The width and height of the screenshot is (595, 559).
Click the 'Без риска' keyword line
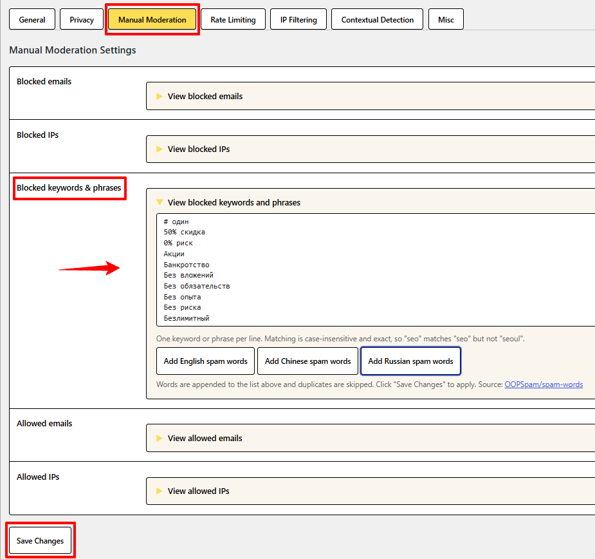coord(182,307)
